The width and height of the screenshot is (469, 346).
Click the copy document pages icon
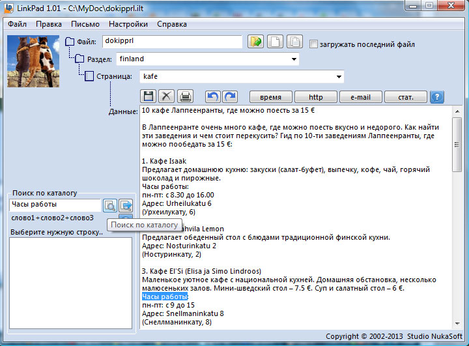294,42
